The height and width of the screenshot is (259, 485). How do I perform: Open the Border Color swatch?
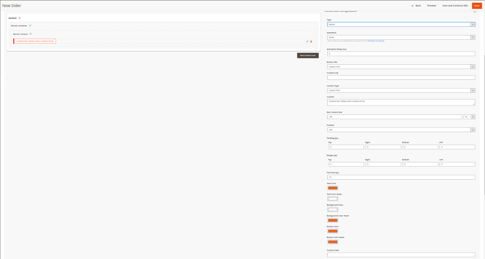click(x=333, y=231)
